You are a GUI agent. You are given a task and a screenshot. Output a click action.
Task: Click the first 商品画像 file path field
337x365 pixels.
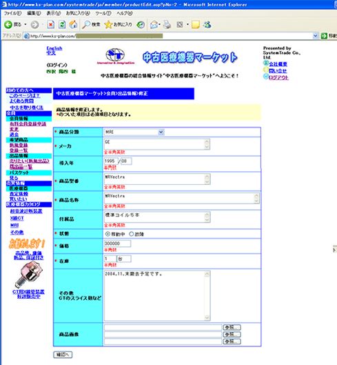click(x=163, y=327)
